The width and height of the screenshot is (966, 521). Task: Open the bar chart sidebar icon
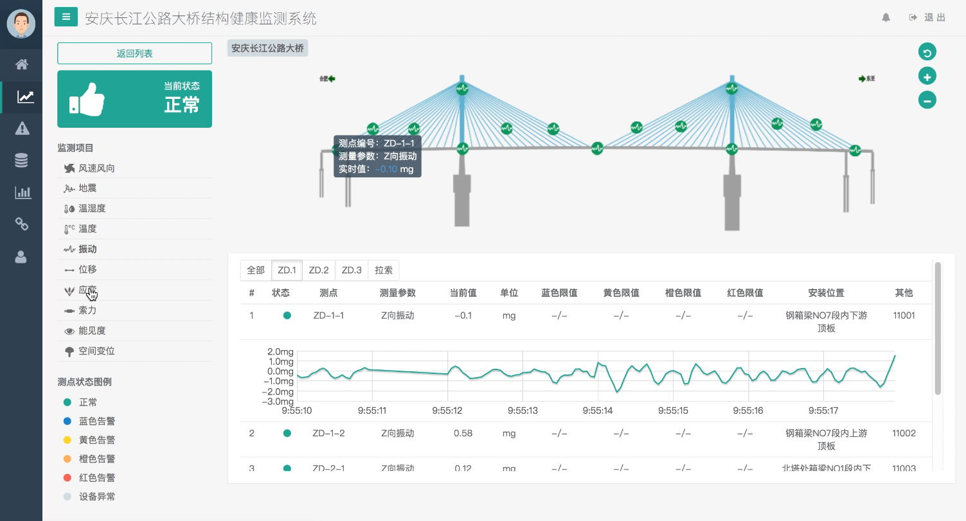tap(22, 193)
